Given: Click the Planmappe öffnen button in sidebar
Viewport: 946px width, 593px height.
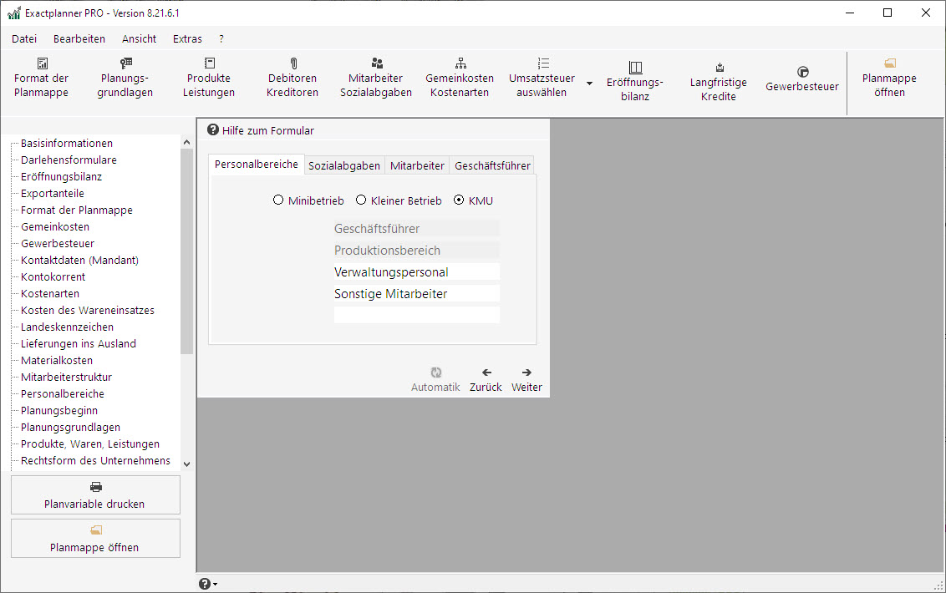Looking at the screenshot, I should point(95,538).
